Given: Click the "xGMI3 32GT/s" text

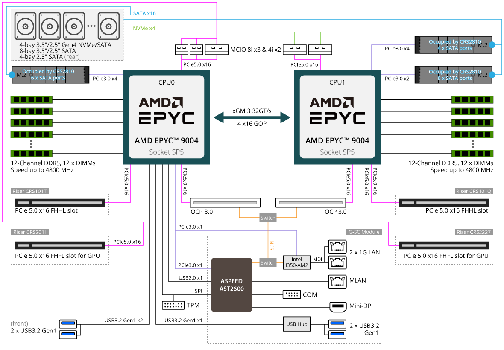Looking at the screenshot, I should coord(252,111).
